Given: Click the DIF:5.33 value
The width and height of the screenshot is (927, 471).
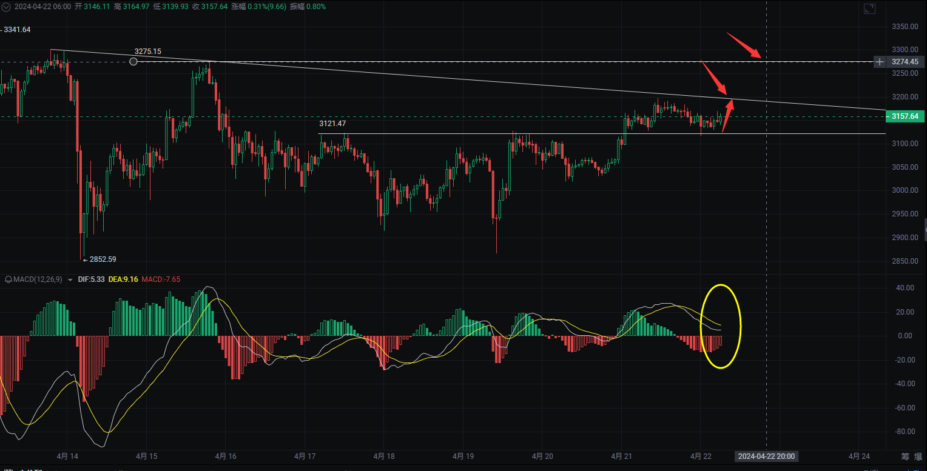Looking at the screenshot, I should click(90, 279).
